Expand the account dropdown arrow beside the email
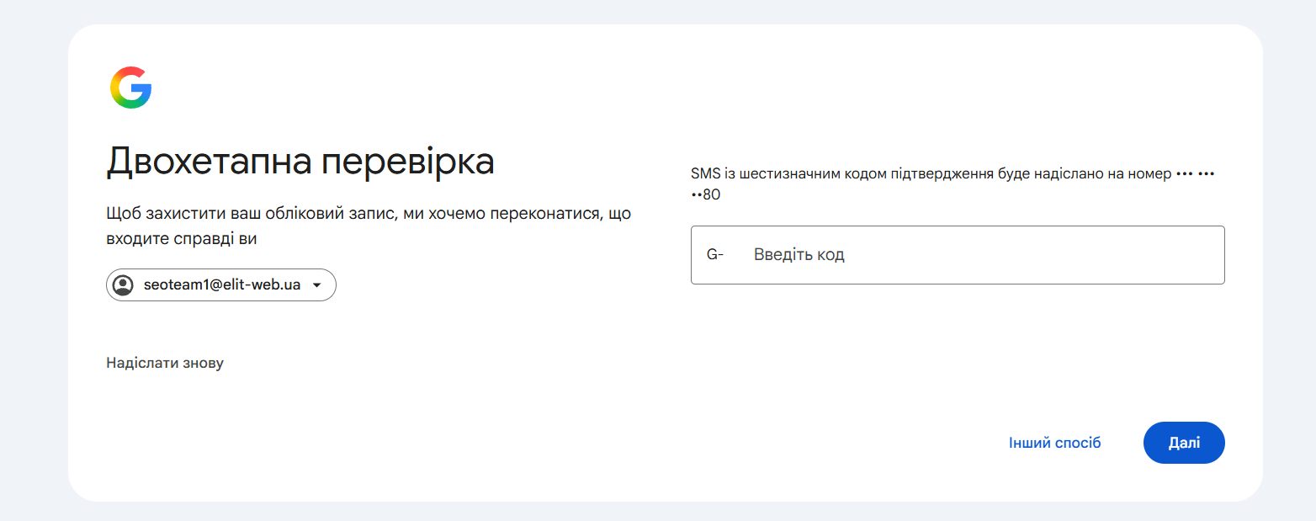The height and width of the screenshot is (521, 1316). 317,285
